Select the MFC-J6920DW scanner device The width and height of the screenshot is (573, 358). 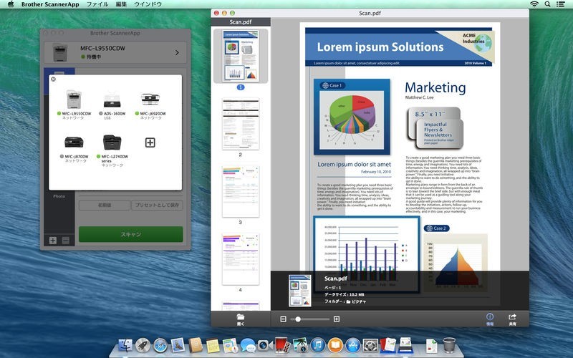[150, 99]
